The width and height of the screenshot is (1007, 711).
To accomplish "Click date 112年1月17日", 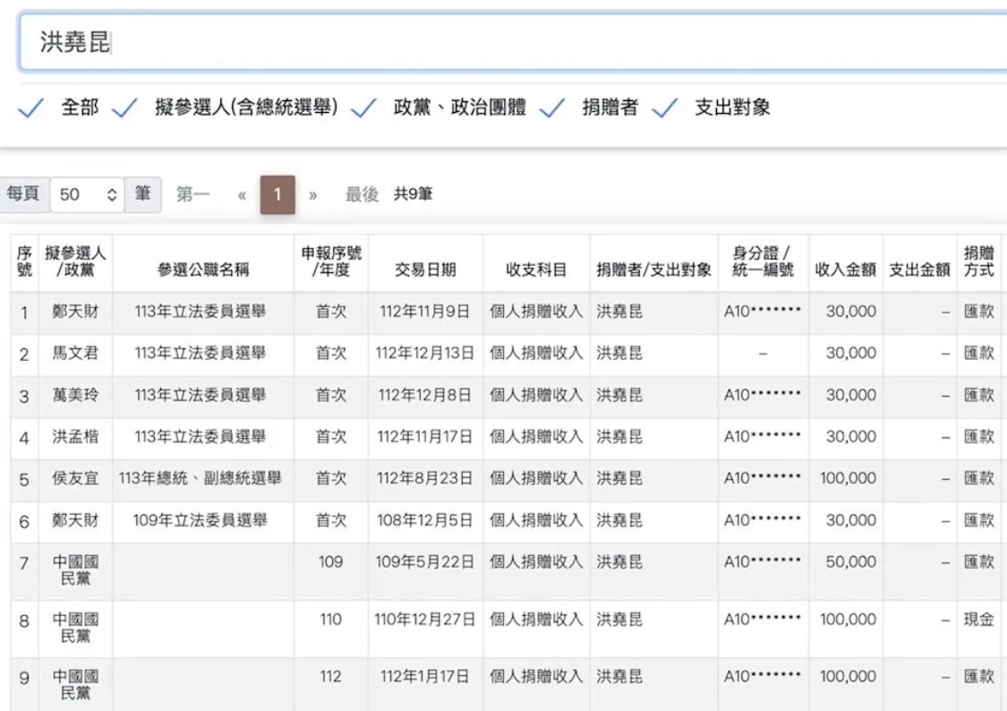I will click(x=424, y=676).
